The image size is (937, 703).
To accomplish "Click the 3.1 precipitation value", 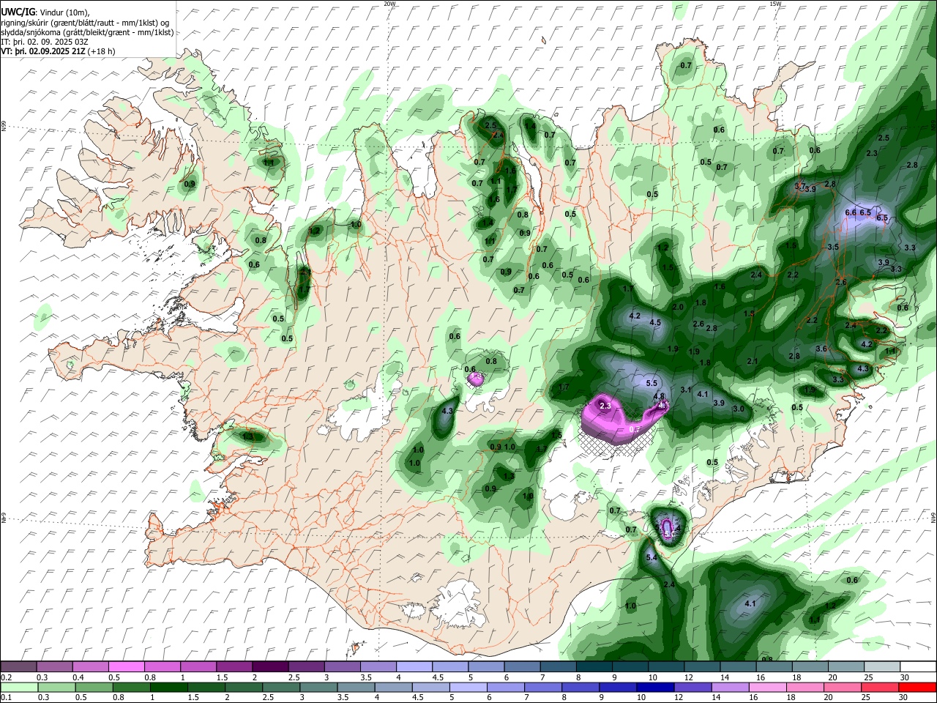I will click(686, 390).
